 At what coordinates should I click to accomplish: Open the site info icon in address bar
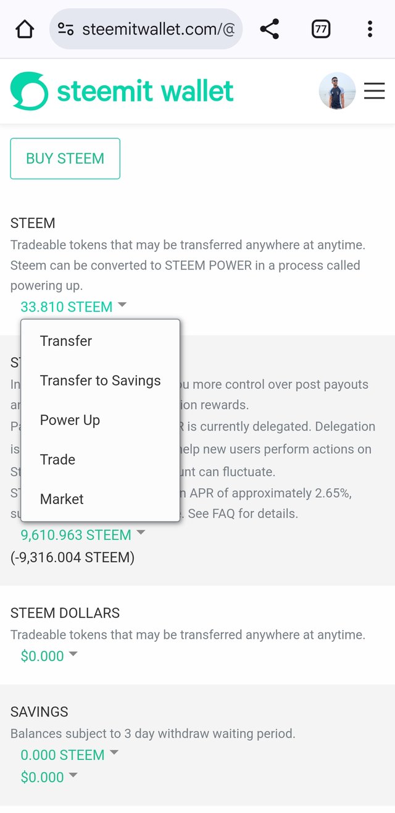click(66, 29)
